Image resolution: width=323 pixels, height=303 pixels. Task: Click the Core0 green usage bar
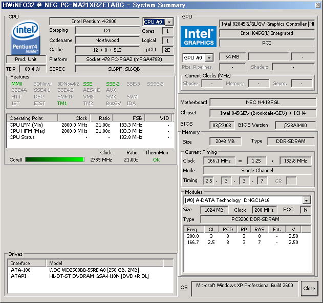point(55,159)
